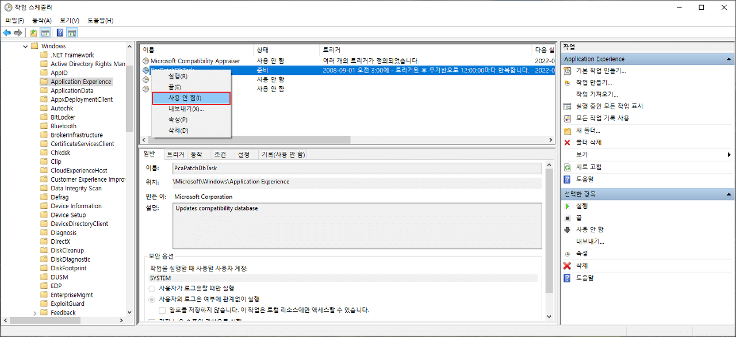
Task: Click help icon under 선택한 항목 section
Action: coord(568,278)
